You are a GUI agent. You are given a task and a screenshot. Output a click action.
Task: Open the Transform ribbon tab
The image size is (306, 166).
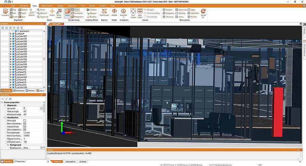72,6
